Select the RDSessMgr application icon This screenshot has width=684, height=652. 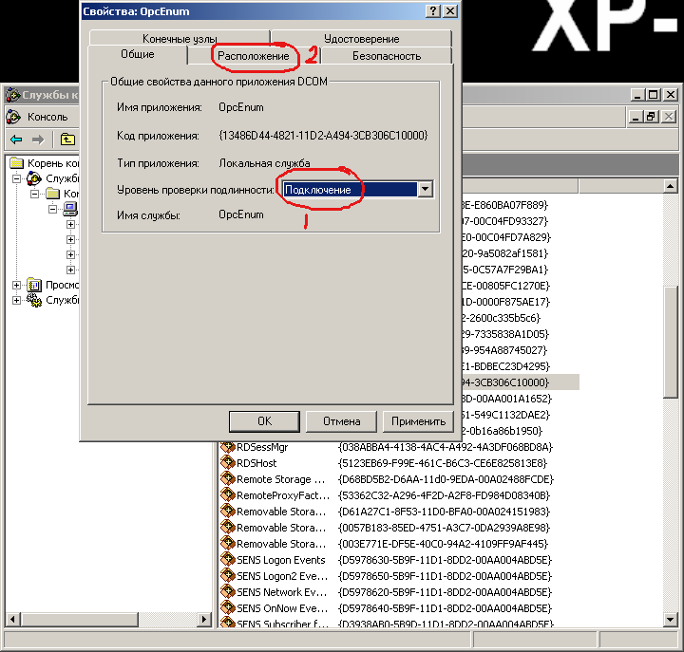[228, 447]
